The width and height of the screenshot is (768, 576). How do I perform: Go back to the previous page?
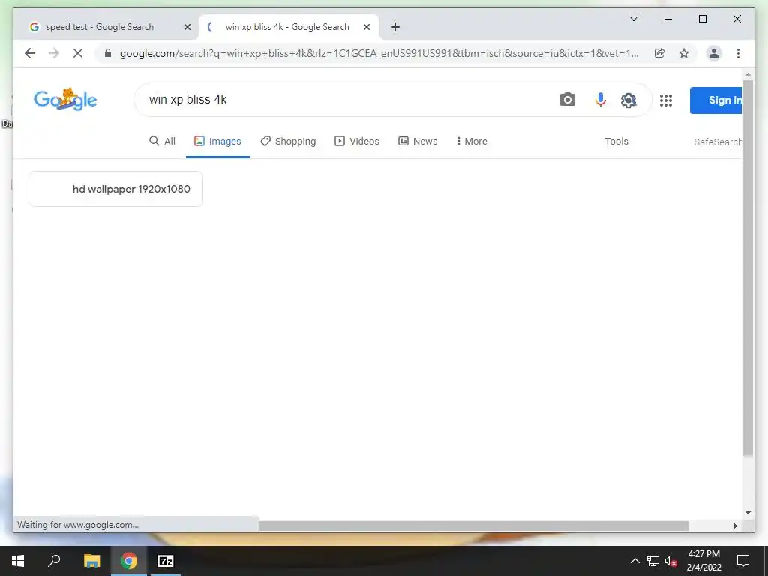(30, 53)
